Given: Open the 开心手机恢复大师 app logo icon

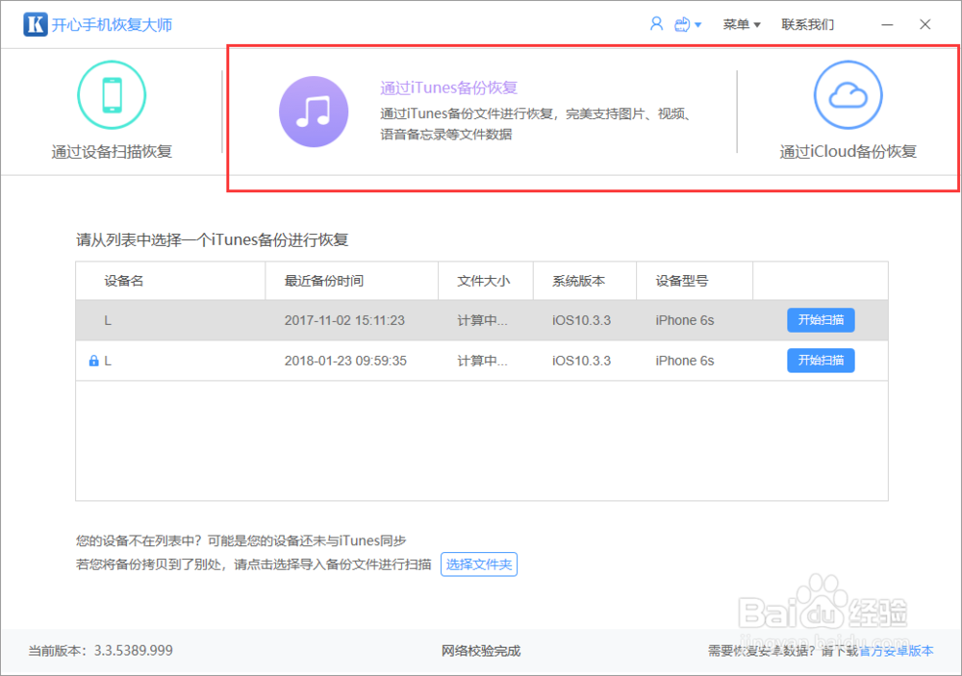Looking at the screenshot, I should 33,23.
